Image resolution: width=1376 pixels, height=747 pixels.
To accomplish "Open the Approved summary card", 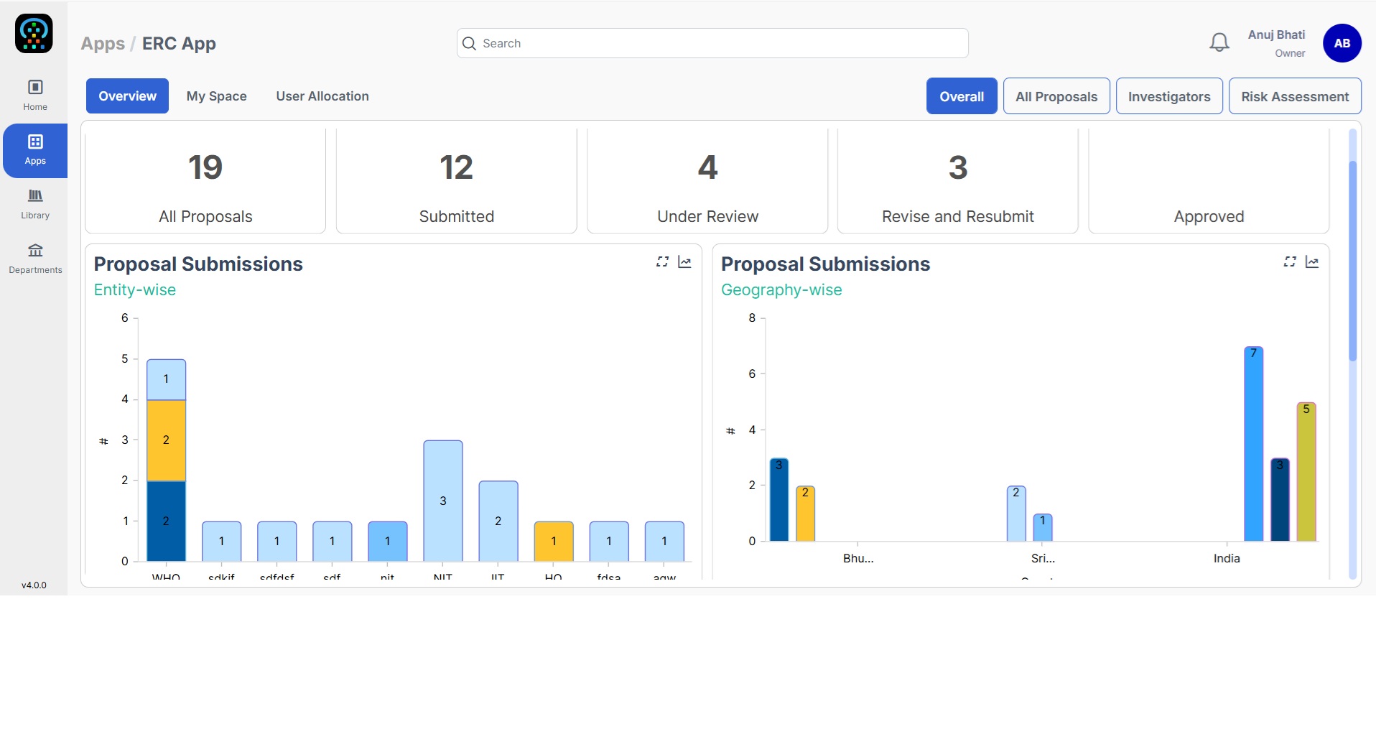I will click(1209, 181).
